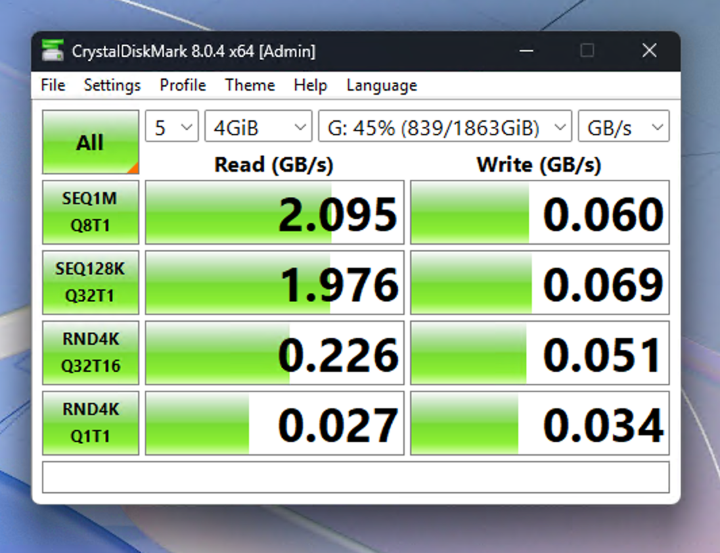Image resolution: width=720 pixels, height=553 pixels.
Task: Click the SEQ1M read result 2.095
Action: [275, 212]
